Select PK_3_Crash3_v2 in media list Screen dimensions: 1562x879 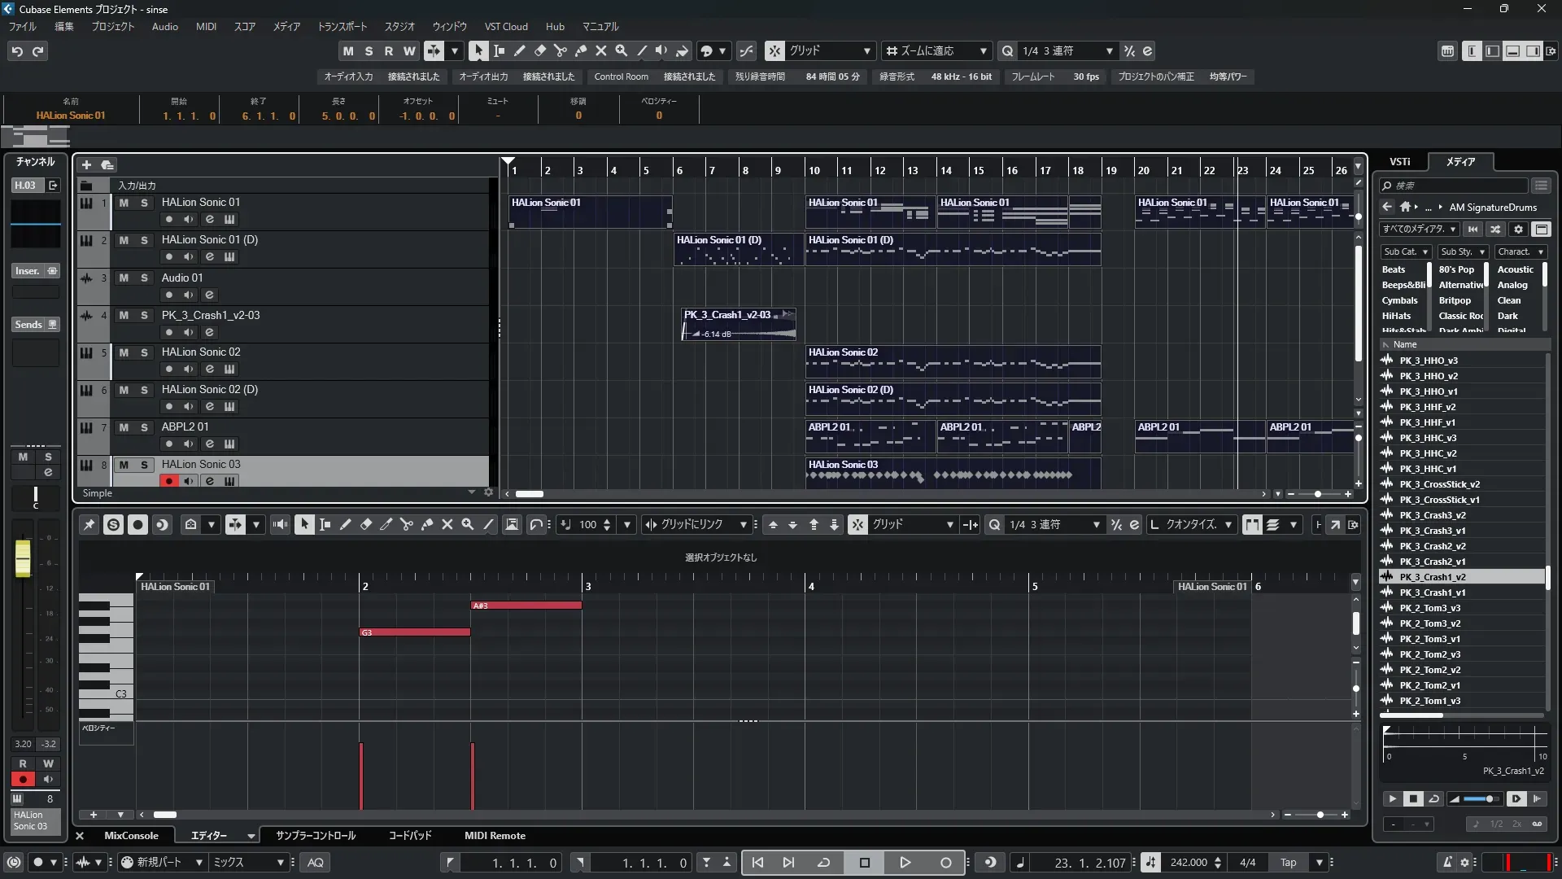pyautogui.click(x=1432, y=515)
